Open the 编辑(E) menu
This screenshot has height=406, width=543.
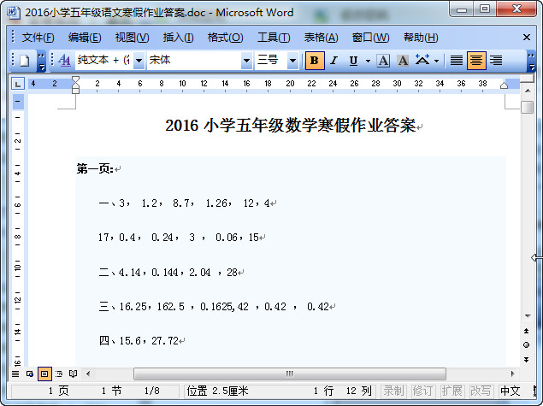pyautogui.click(x=85, y=38)
